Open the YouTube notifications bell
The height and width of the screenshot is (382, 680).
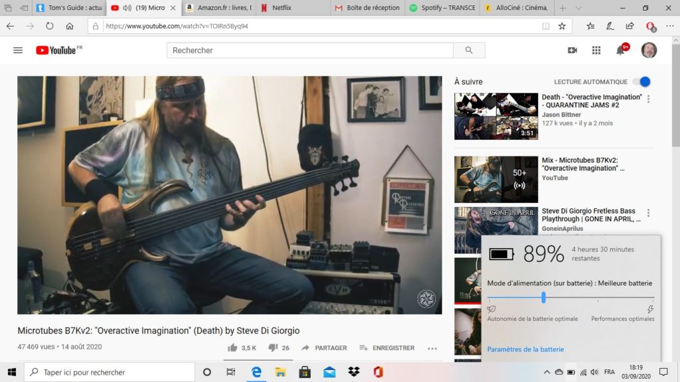pyautogui.click(x=621, y=50)
